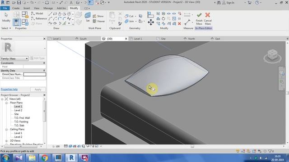This screenshot has height=162, width=289.
Task: Collapse the Views (all) tree node
Action: (2, 99)
